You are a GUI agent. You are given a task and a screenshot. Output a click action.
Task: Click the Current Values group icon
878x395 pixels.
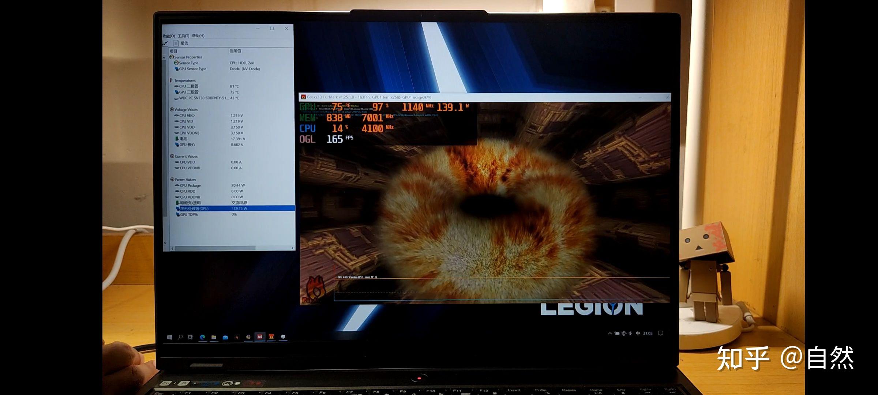click(x=172, y=156)
